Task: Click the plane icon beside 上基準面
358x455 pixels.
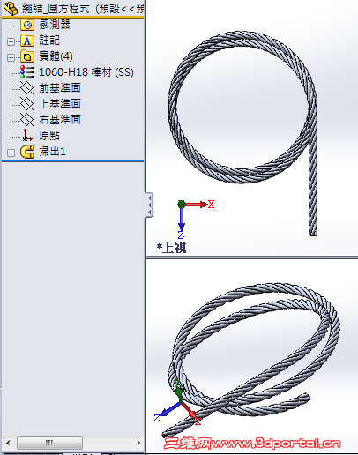Action: click(27, 104)
